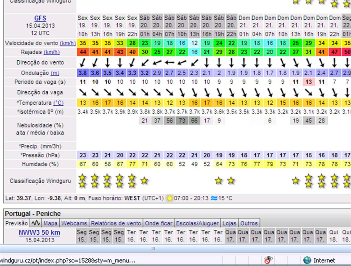The width and height of the screenshot is (351, 266).
Task: Switch to the Lojas tab
Action: tap(229, 223)
